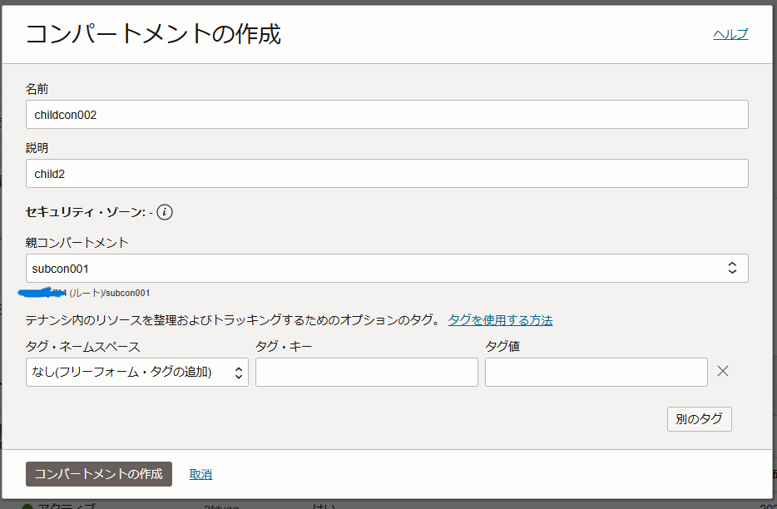
Task: Click the コンパートメントの作成 button
Action: click(x=99, y=474)
